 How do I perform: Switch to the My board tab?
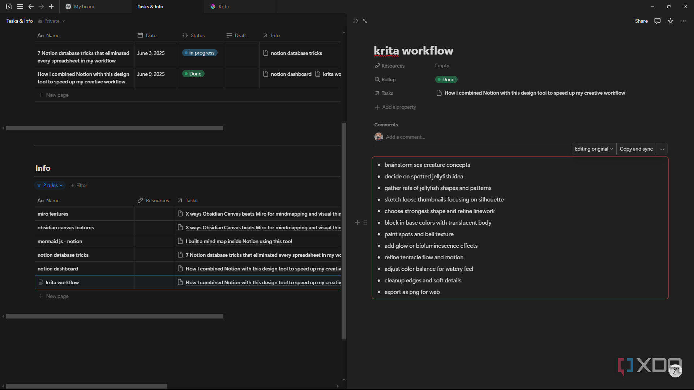pos(95,6)
